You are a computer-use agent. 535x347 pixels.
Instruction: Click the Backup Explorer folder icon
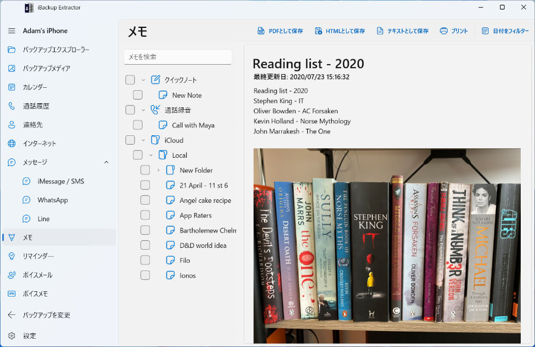click(x=12, y=50)
